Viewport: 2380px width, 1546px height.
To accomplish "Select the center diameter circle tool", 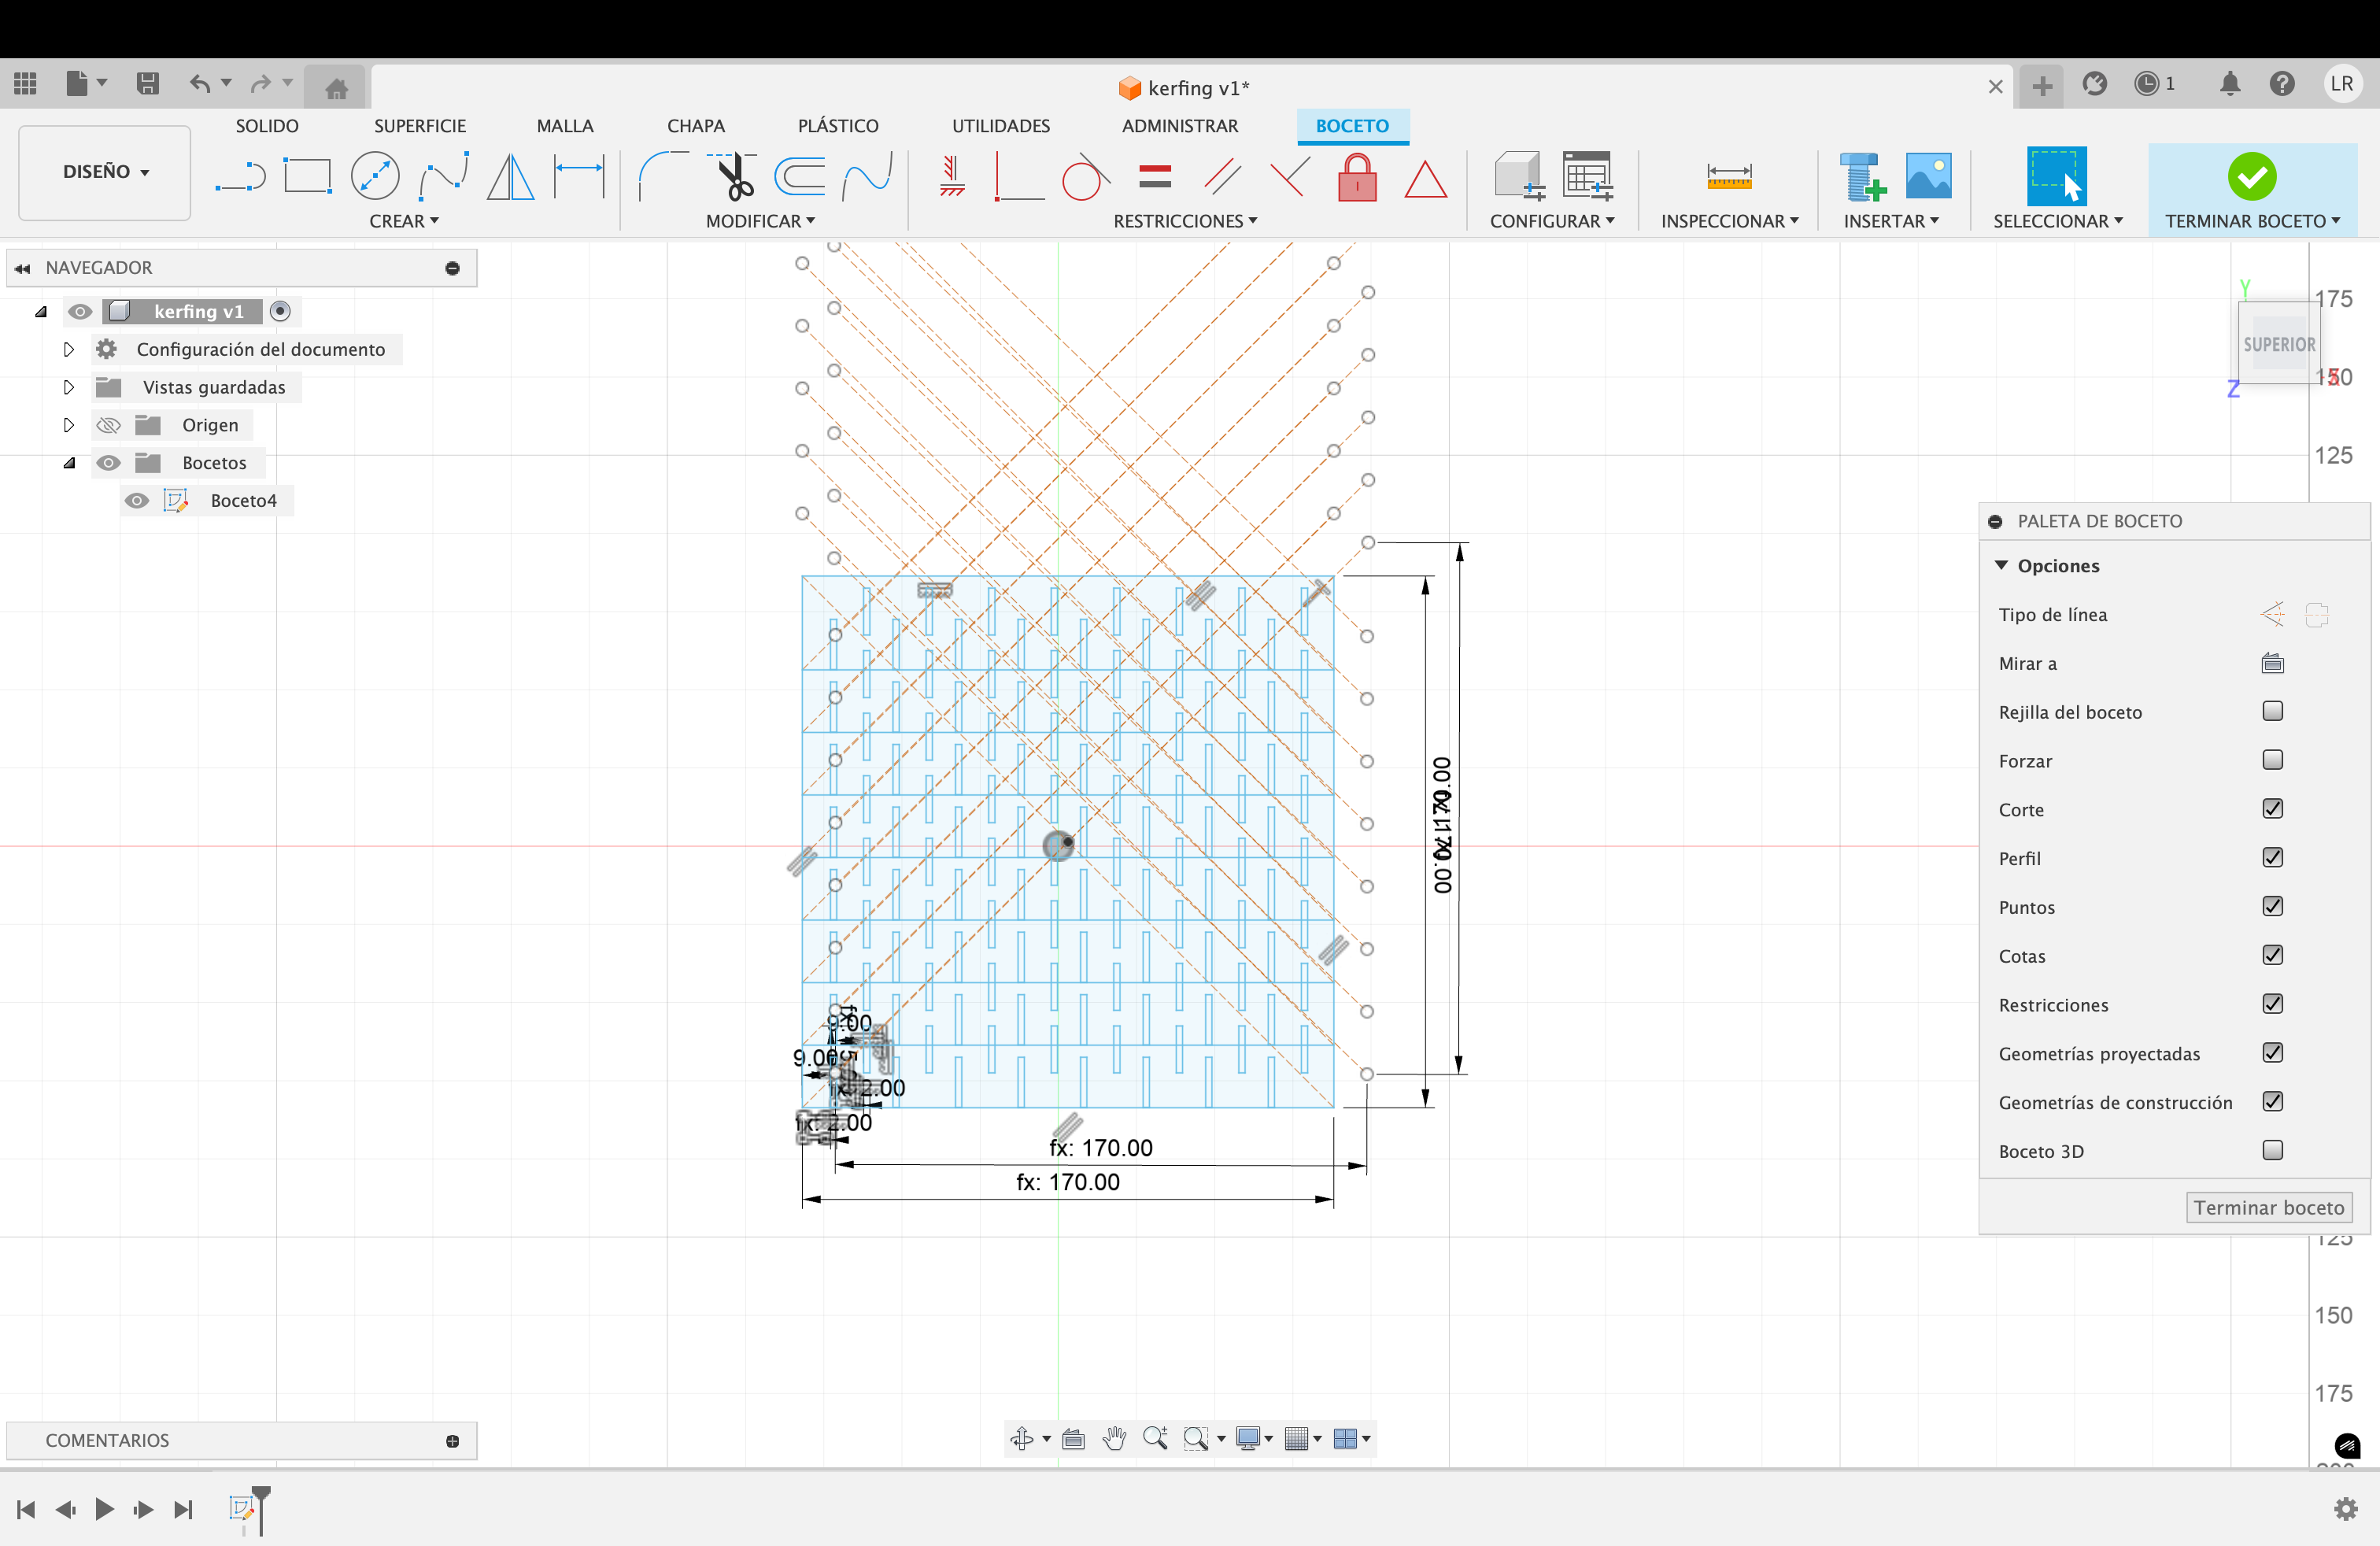I will (375, 177).
